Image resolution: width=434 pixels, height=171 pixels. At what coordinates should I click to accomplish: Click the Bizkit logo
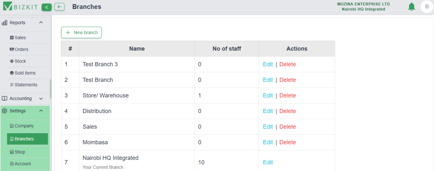[x=21, y=7]
